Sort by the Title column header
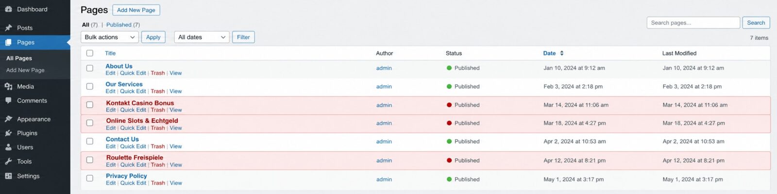 click(x=110, y=53)
